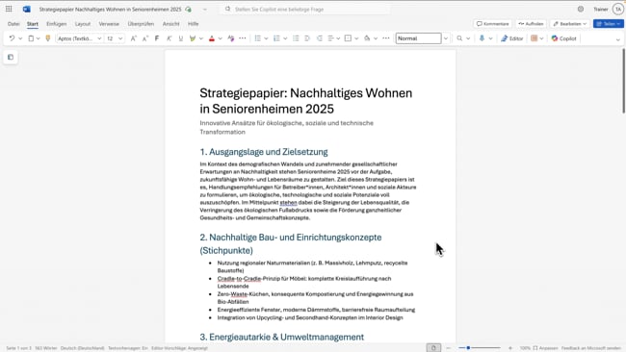Screen dimensions: 626x352
Task: Open the Kommentare pane
Action: (x=493, y=24)
